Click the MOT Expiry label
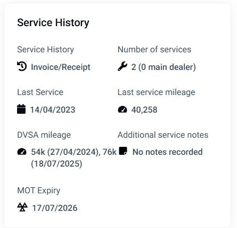Image resolution: width=237 pixels, height=228 pixels. pos(39,191)
